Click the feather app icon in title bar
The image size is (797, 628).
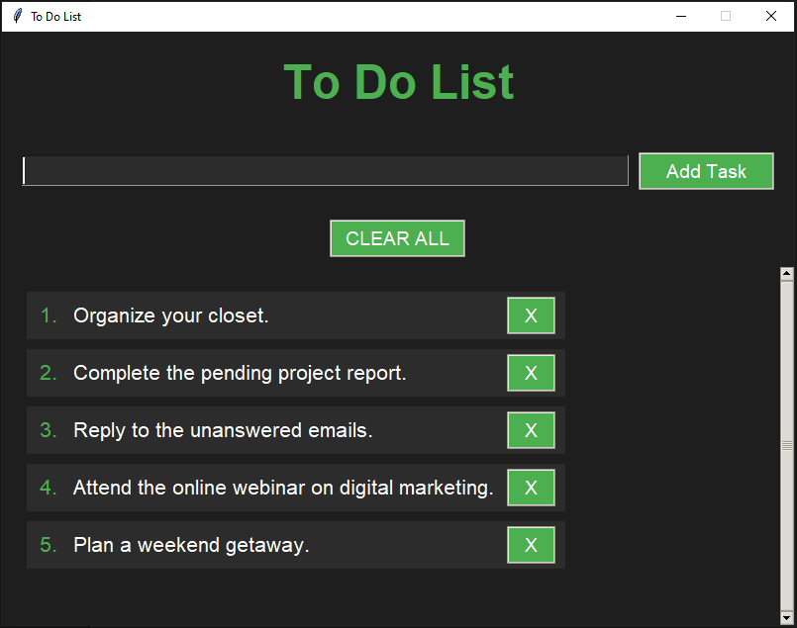click(x=17, y=16)
